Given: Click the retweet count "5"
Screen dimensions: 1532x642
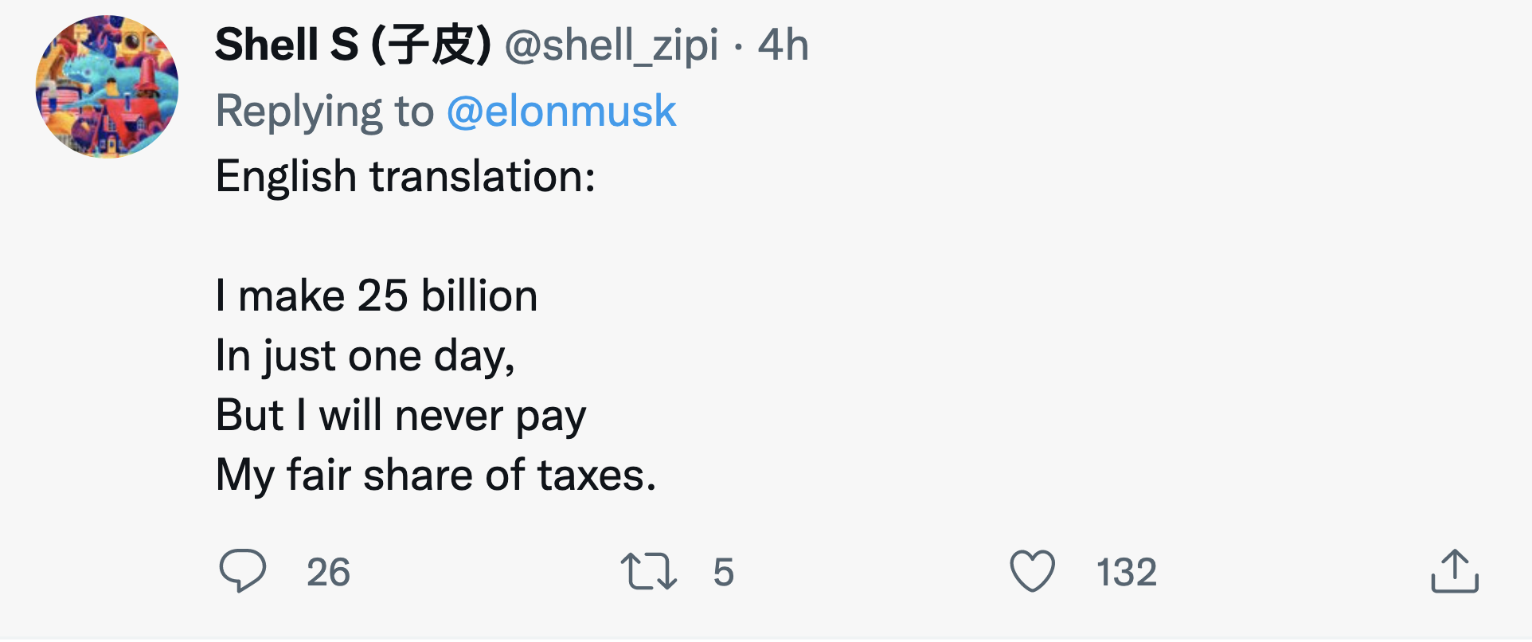Looking at the screenshot, I should coord(723,572).
